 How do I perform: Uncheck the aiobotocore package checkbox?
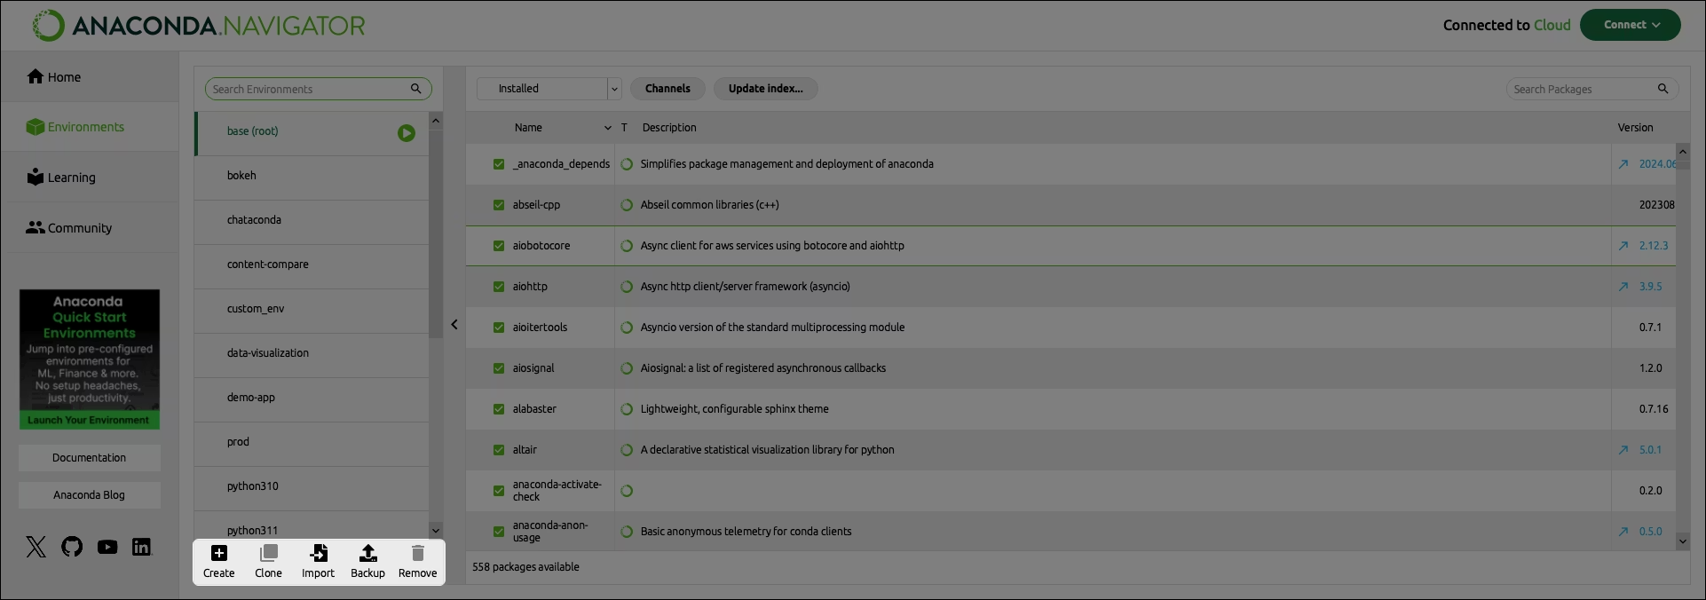click(499, 246)
